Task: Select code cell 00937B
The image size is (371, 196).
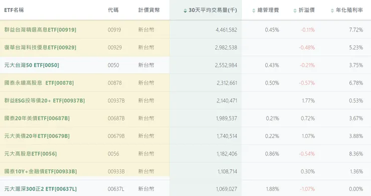Action: pyautogui.click(x=116, y=100)
